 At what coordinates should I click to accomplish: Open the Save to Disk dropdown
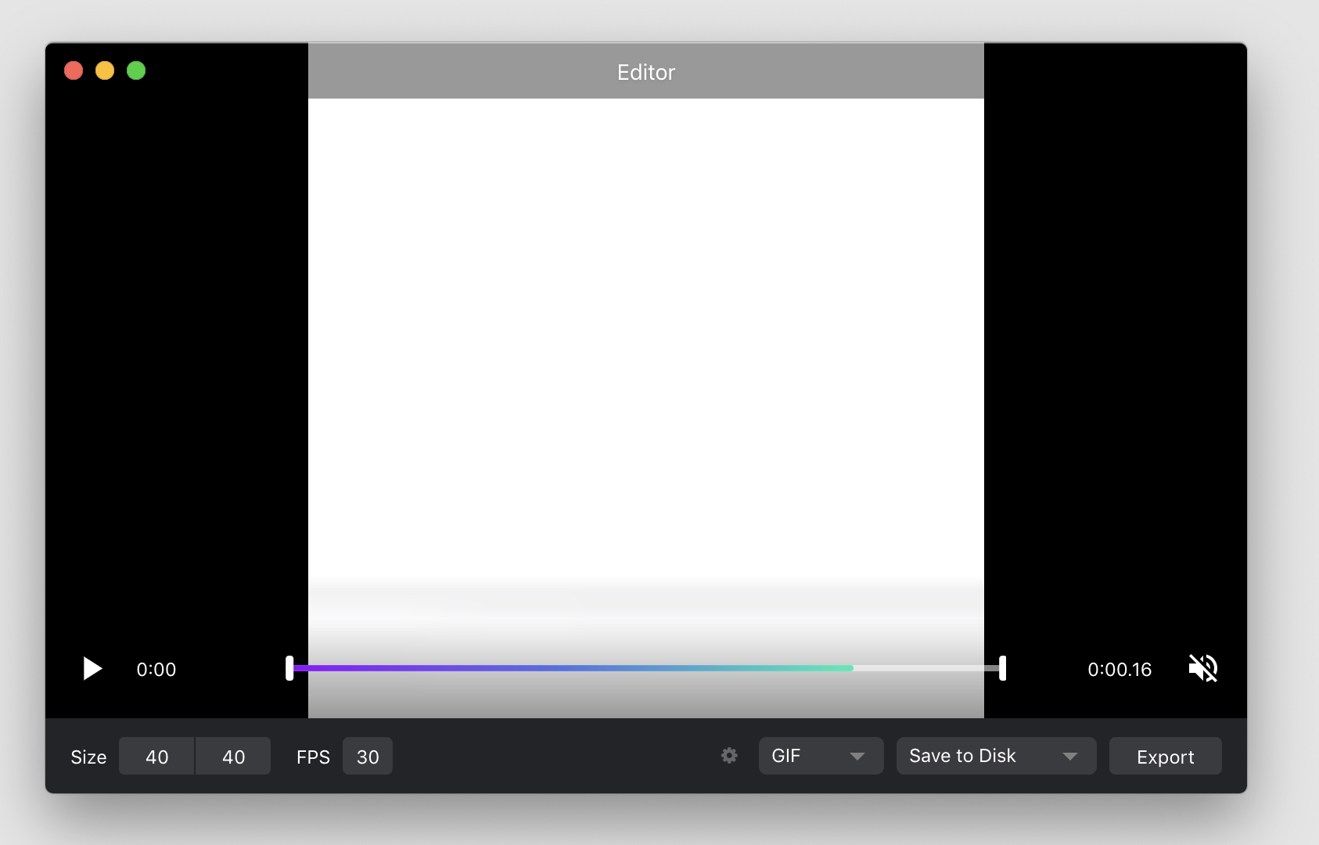pos(996,756)
